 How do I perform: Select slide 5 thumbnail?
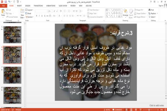tap(12, 35)
